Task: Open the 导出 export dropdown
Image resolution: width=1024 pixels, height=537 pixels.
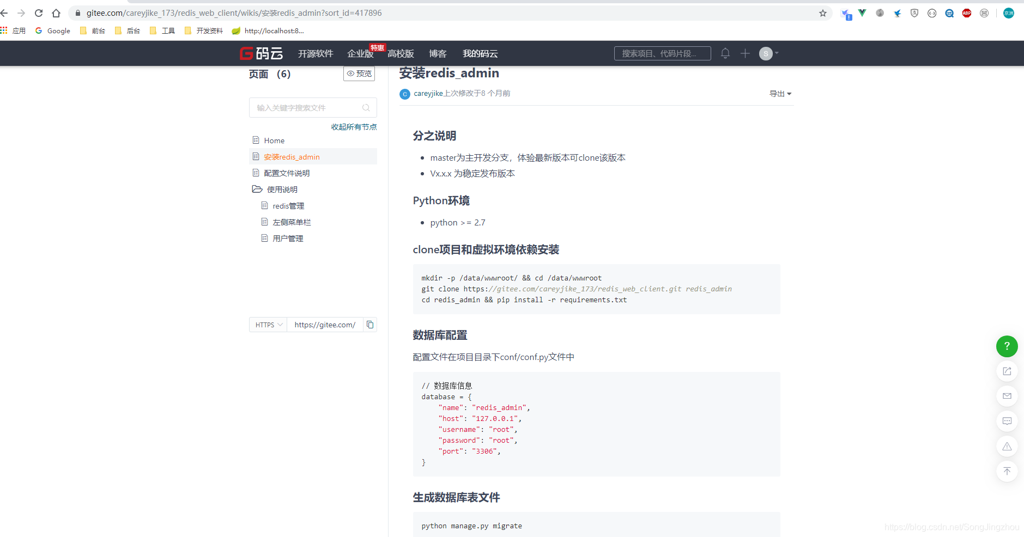Action: pos(780,94)
